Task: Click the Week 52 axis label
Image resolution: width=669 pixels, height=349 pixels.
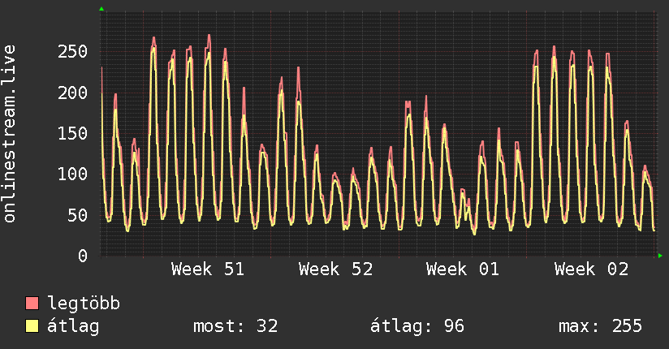Action: point(336,269)
